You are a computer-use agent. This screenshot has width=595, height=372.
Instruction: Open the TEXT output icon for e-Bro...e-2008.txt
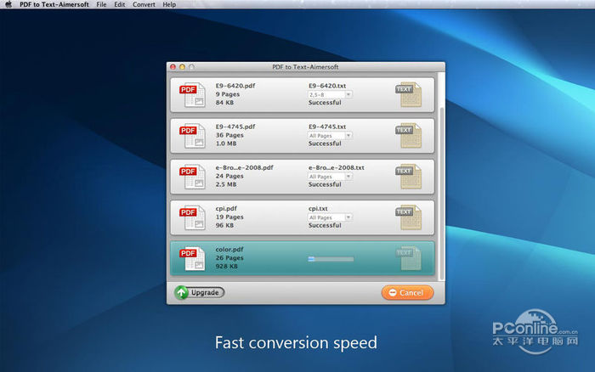pyautogui.click(x=409, y=177)
